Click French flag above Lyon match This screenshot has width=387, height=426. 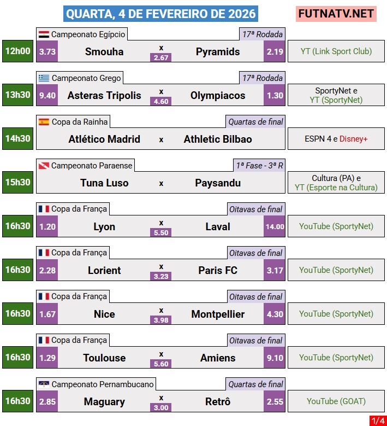coord(44,209)
